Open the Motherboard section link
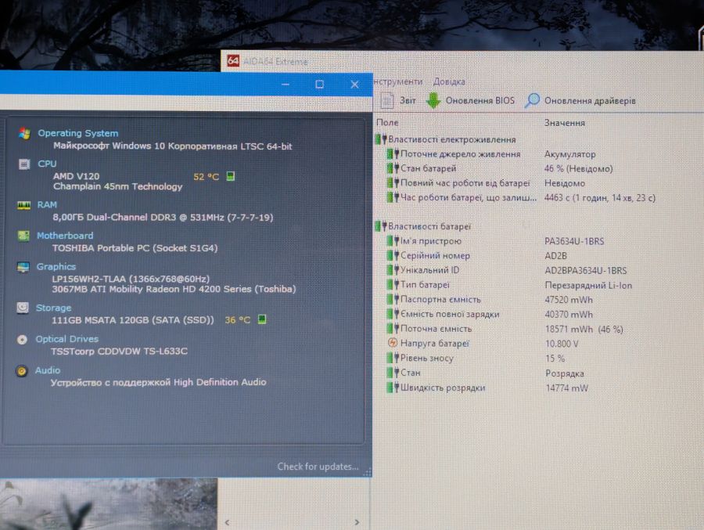This screenshot has width=704, height=530. (x=65, y=235)
